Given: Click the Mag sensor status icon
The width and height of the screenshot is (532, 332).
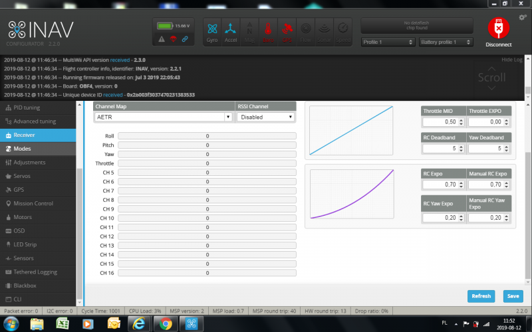Looking at the screenshot, I should point(249,31).
